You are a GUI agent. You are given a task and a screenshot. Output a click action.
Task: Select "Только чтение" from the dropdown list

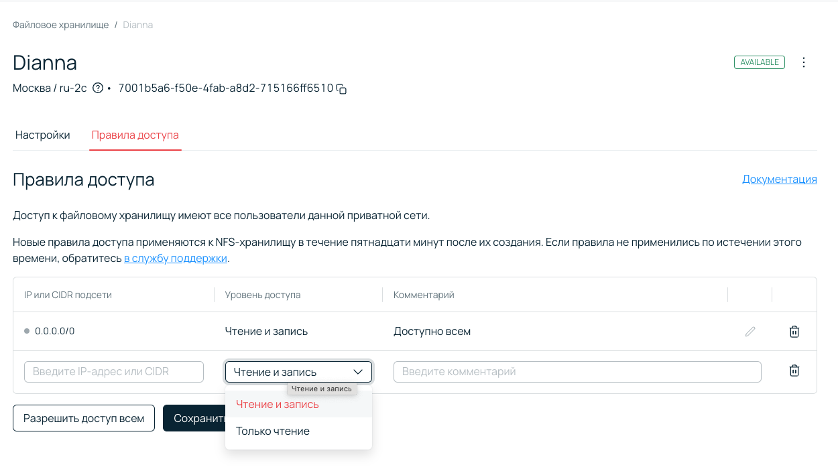pos(273,431)
